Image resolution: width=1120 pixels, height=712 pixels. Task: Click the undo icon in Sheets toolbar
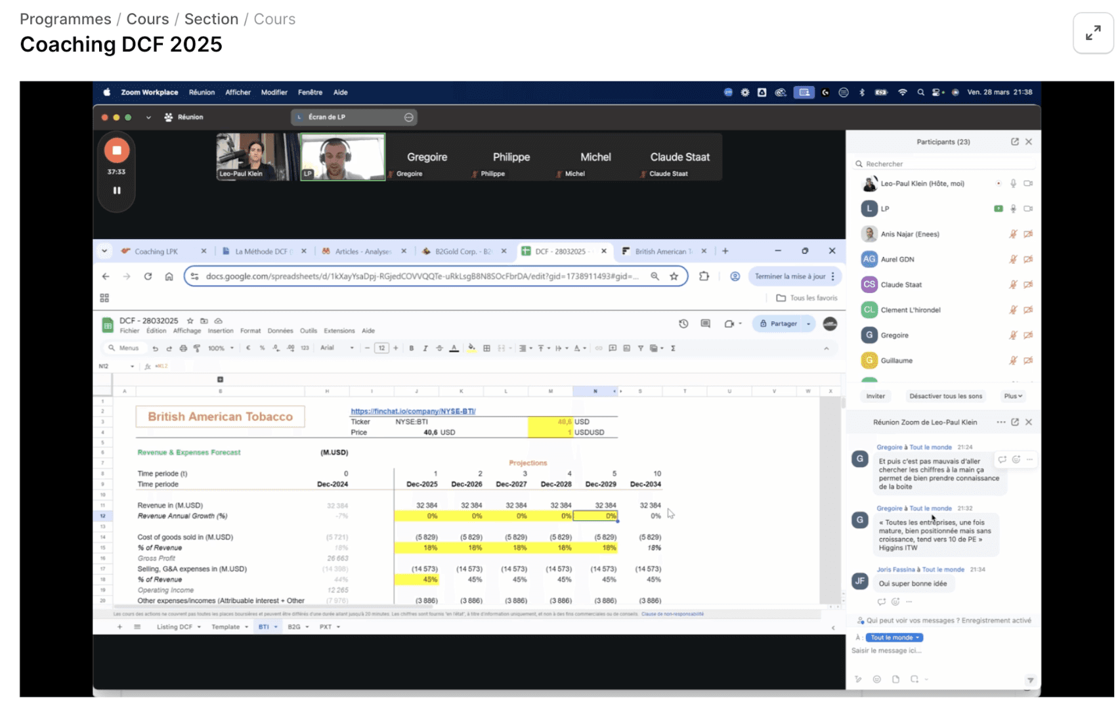pyautogui.click(x=155, y=348)
